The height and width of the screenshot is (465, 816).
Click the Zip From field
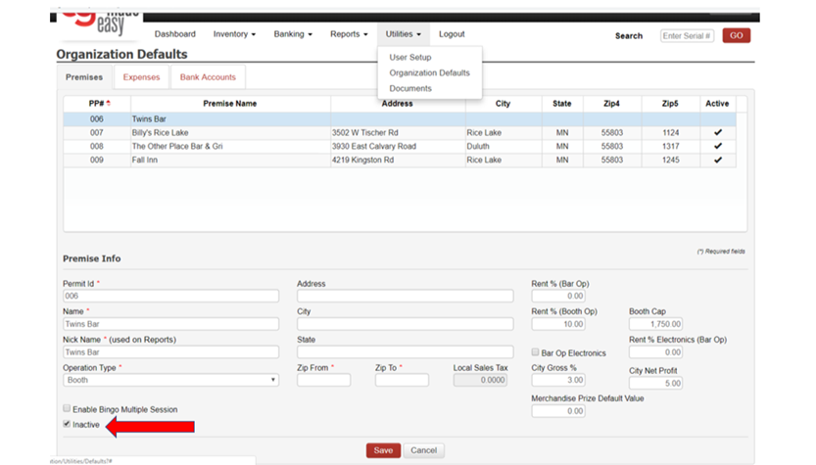(323, 380)
